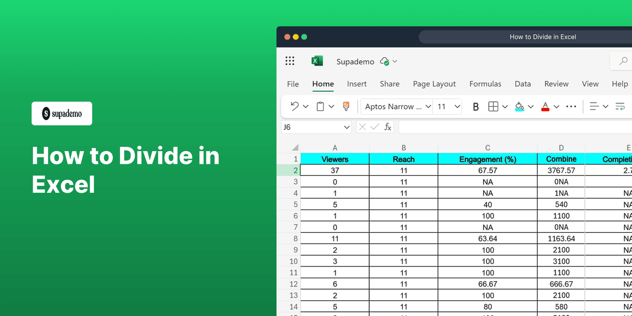Image resolution: width=632 pixels, height=316 pixels.
Task: Select the Paste clipboard icon
Action: [x=320, y=106]
